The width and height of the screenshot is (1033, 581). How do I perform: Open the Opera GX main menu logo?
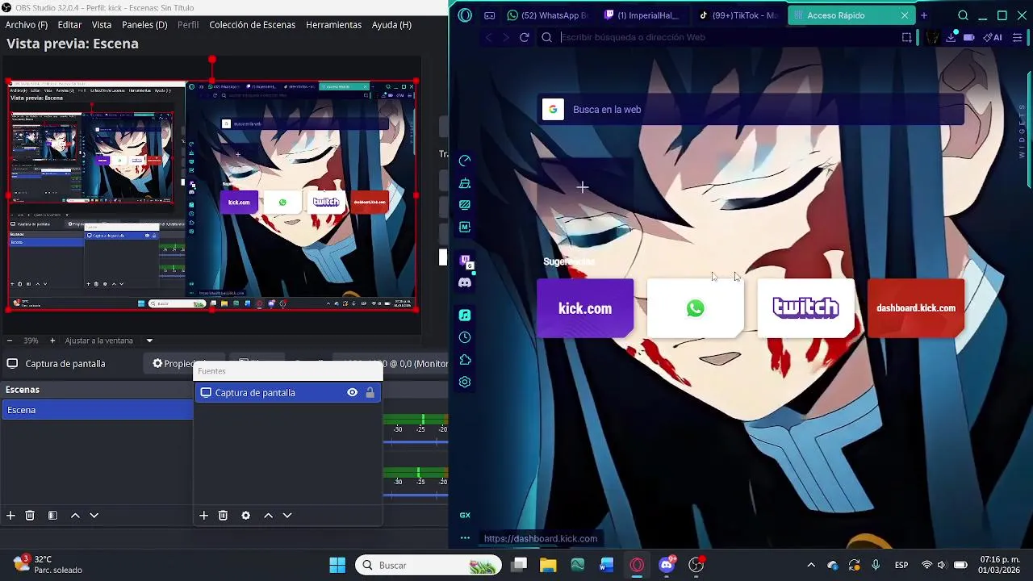click(465, 15)
